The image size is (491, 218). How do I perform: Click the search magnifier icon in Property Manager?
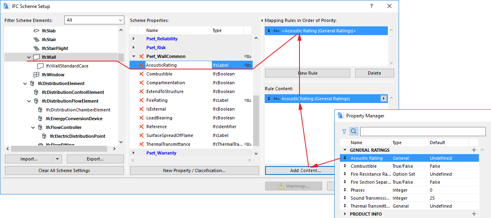[x=354, y=131]
